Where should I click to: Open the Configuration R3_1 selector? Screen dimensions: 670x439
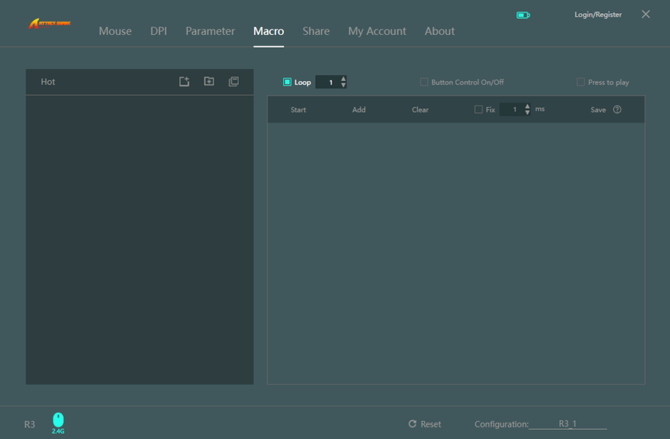567,424
